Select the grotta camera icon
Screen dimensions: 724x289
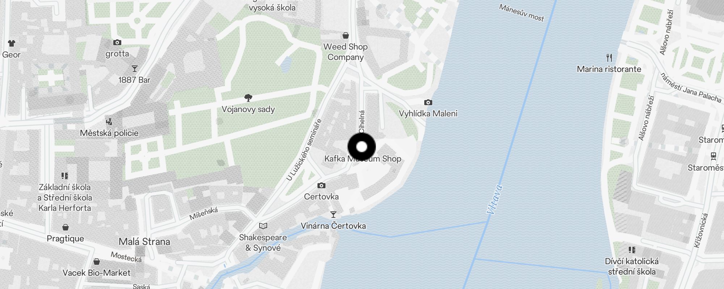[117, 43]
